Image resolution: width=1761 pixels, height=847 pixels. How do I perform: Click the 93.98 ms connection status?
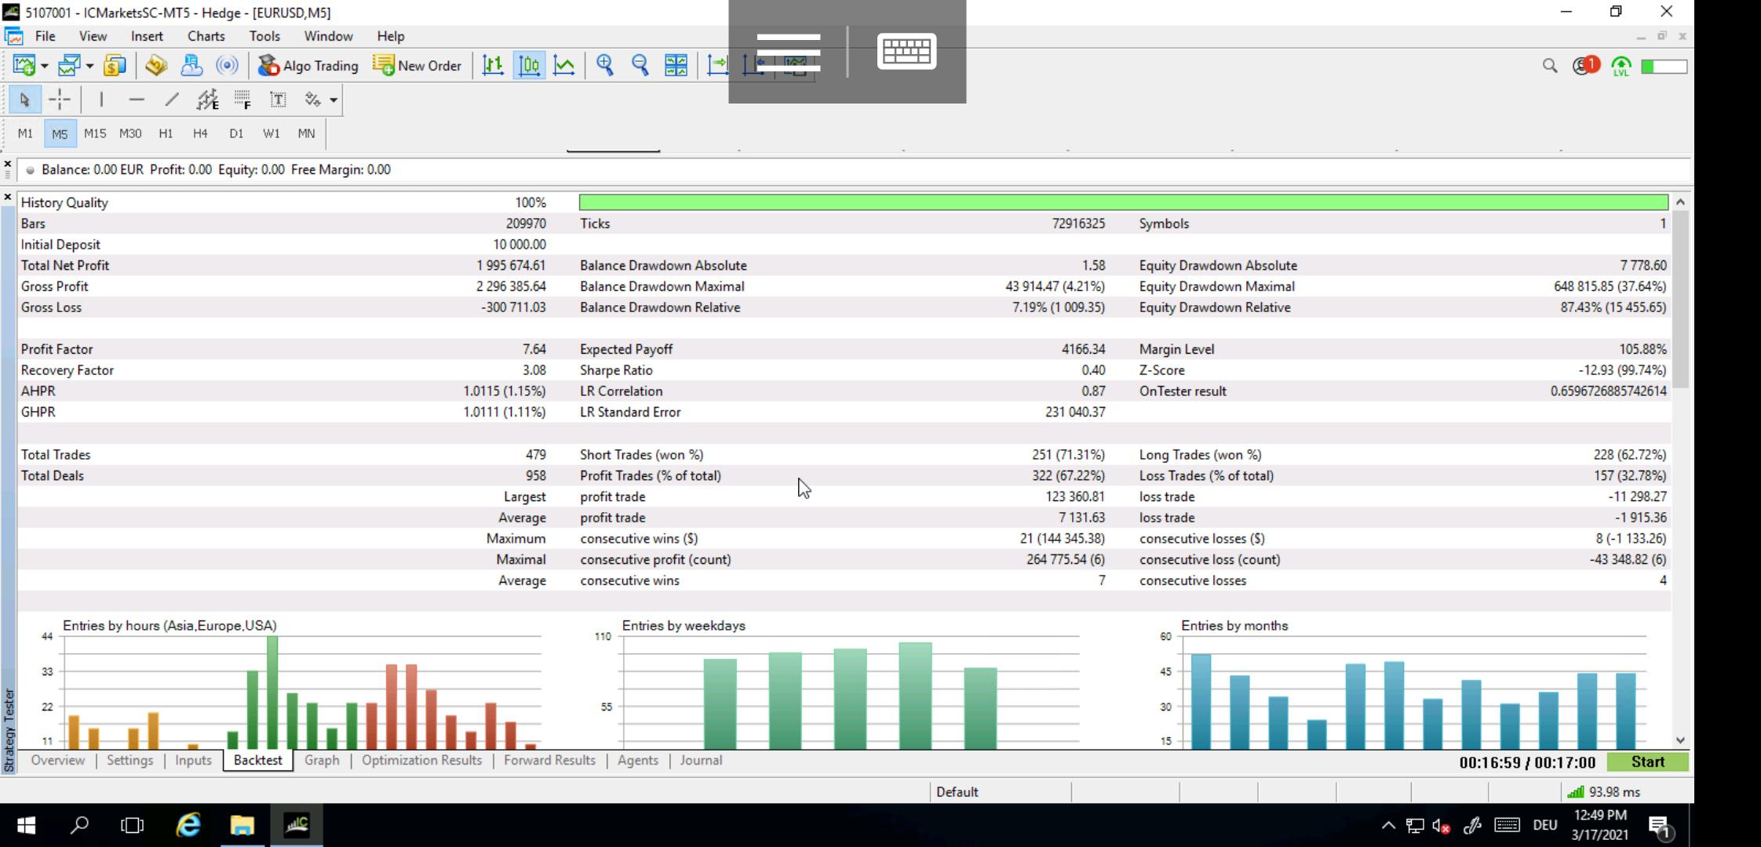pyautogui.click(x=1605, y=792)
